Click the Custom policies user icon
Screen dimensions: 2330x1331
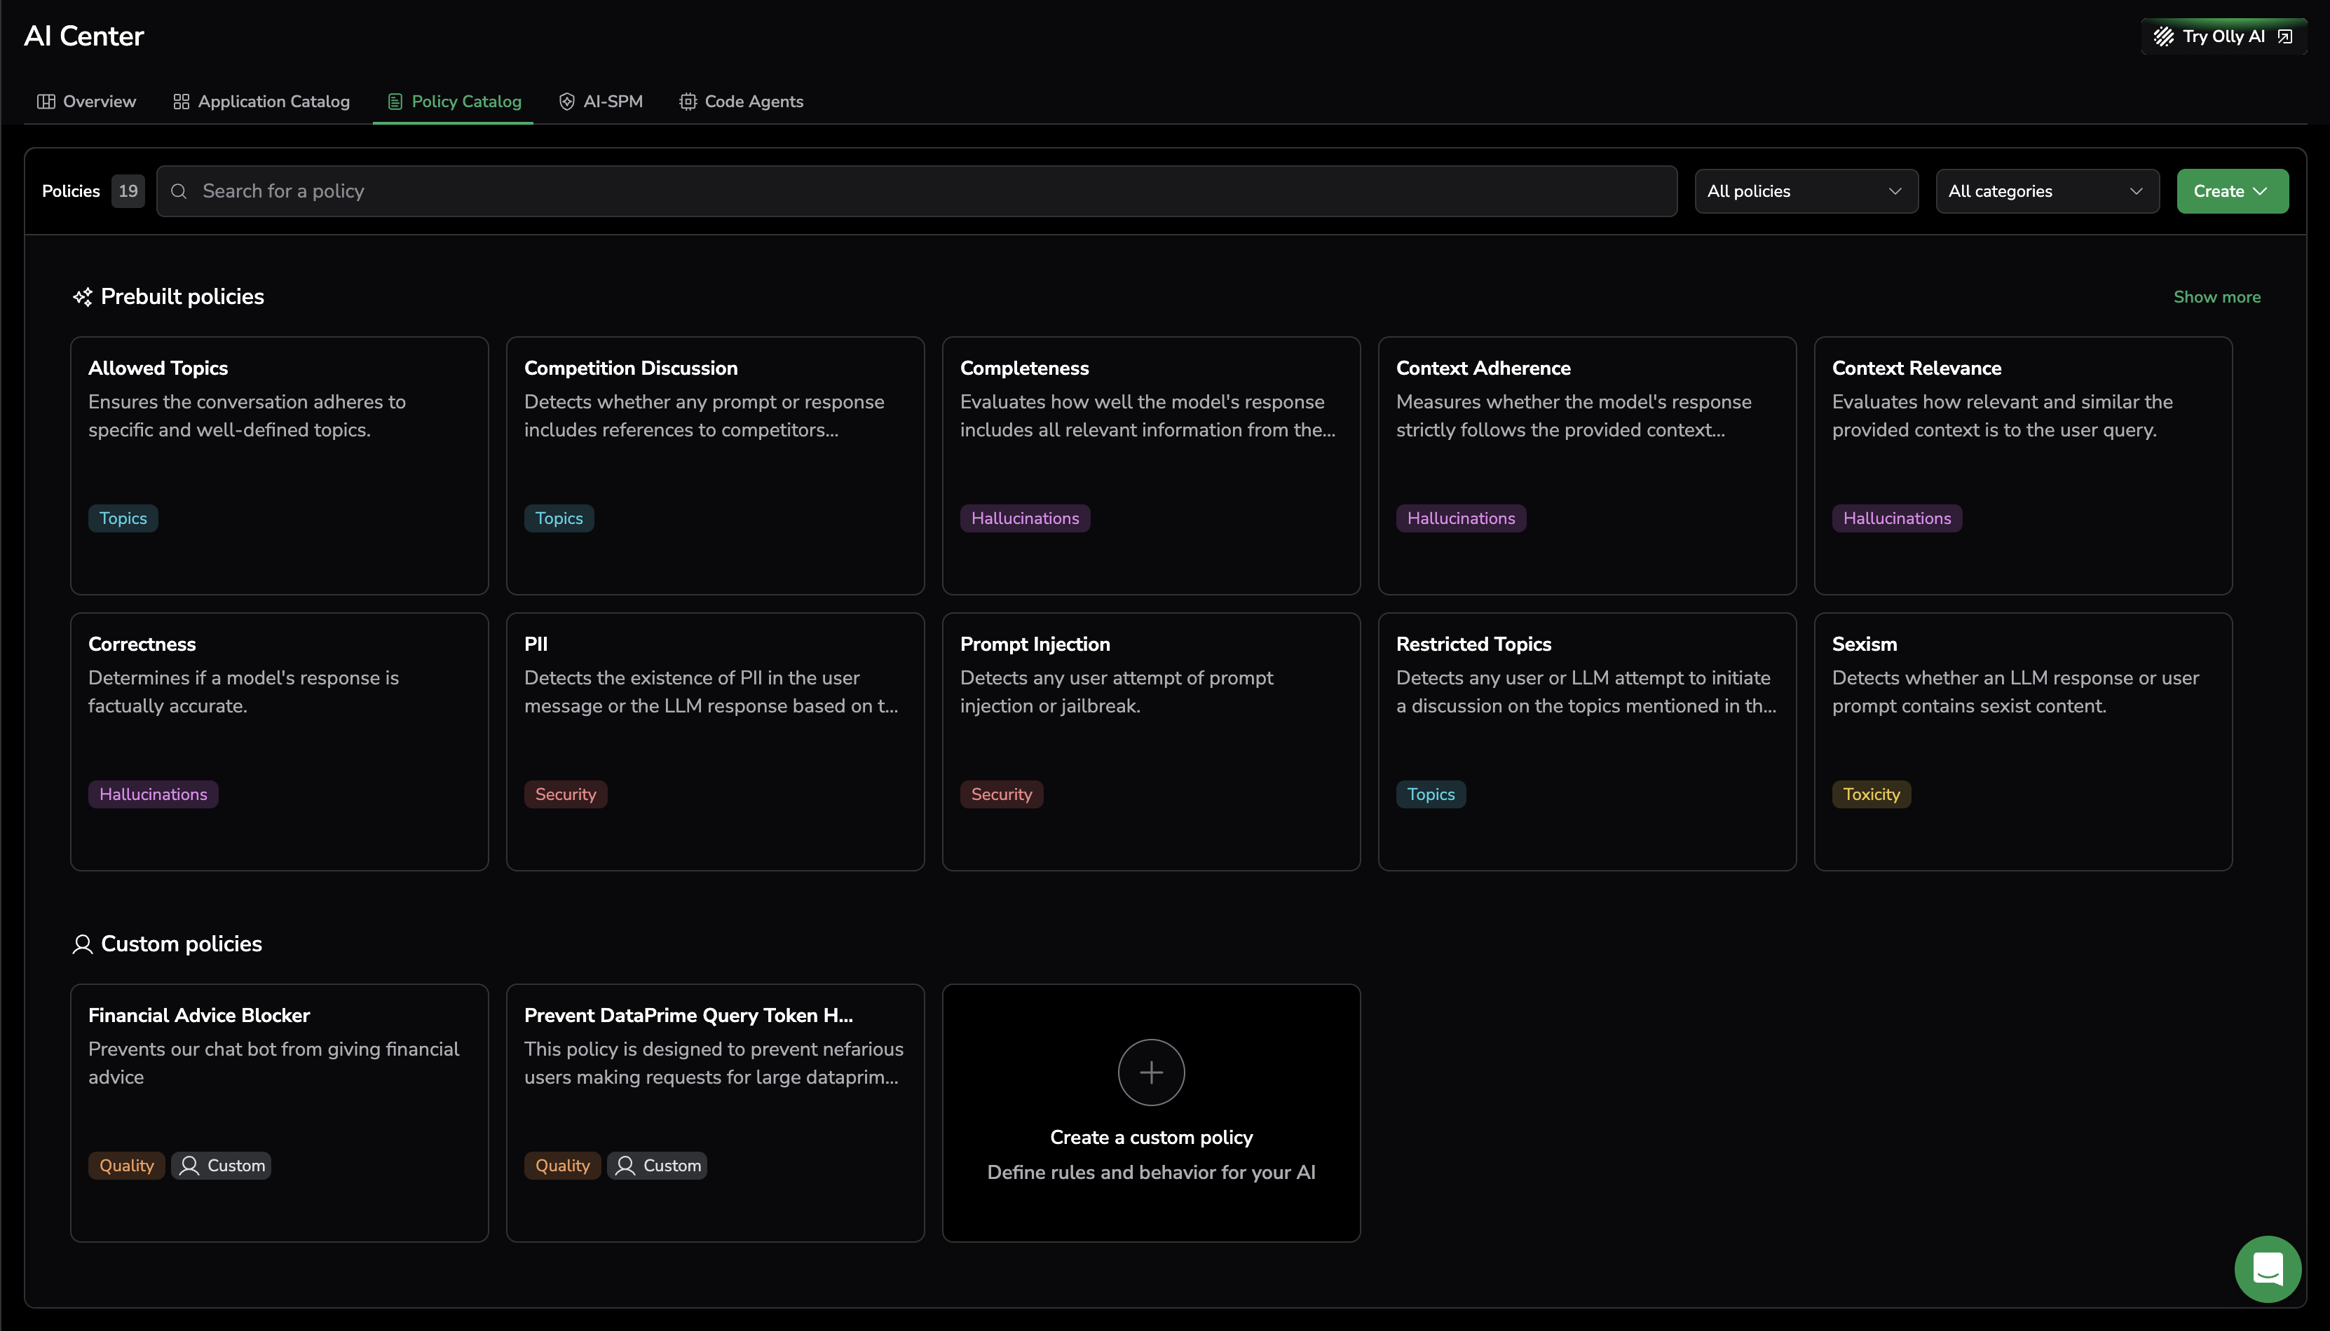[x=82, y=944]
